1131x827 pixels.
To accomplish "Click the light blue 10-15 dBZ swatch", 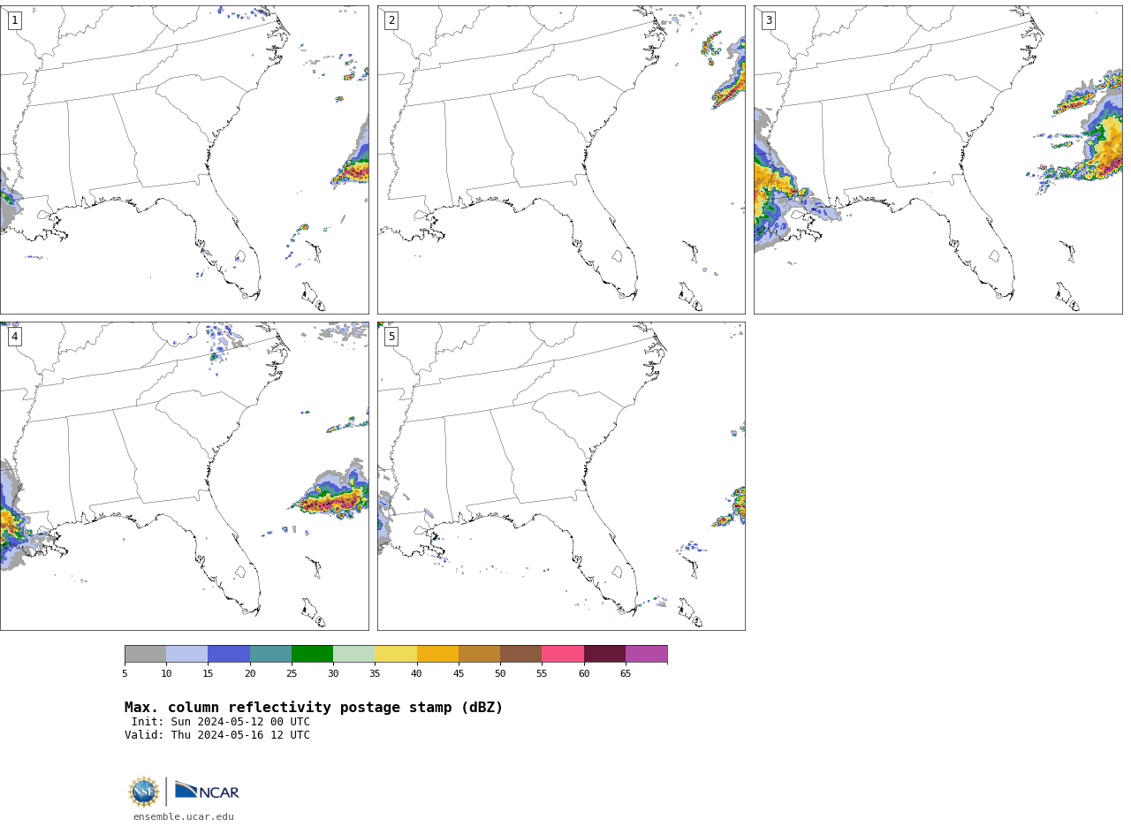I will 186,654.
